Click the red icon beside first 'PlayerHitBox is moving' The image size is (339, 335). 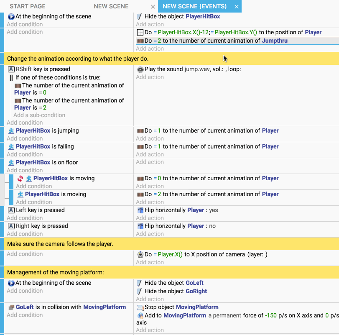(20, 178)
